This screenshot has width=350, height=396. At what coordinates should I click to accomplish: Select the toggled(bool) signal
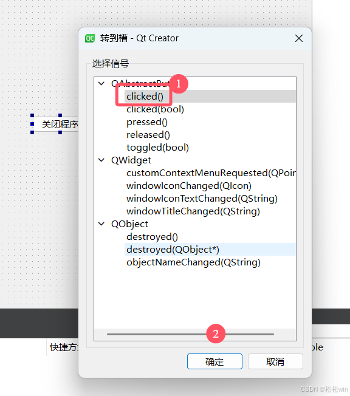tap(157, 148)
